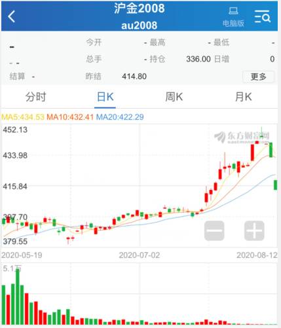This screenshot has height=328, width=281.
Task: Select the 日K tab
Action: (x=105, y=97)
